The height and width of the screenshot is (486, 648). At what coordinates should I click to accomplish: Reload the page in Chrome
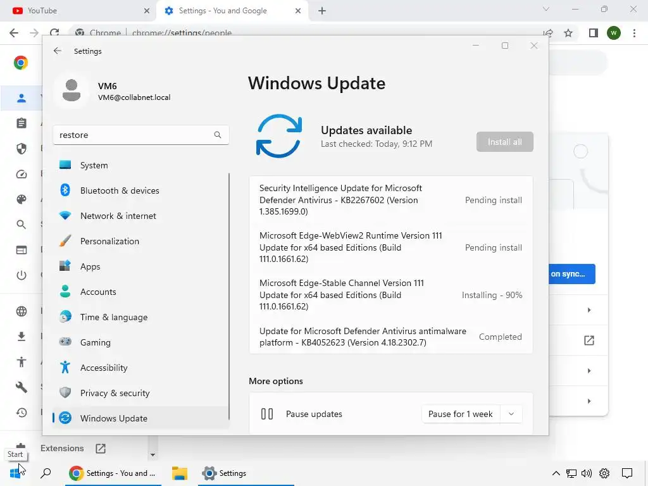pos(54,33)
